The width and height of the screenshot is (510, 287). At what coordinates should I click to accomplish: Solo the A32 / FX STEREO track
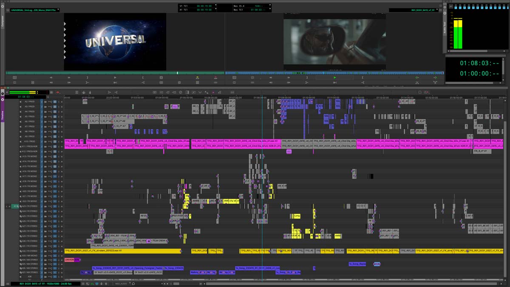(59, 251)
